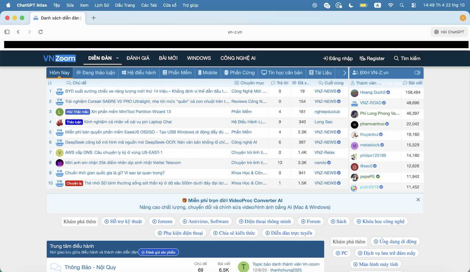470x272 pixels.
Task: Click the VNZoom logo
Action: pos(59,58)
